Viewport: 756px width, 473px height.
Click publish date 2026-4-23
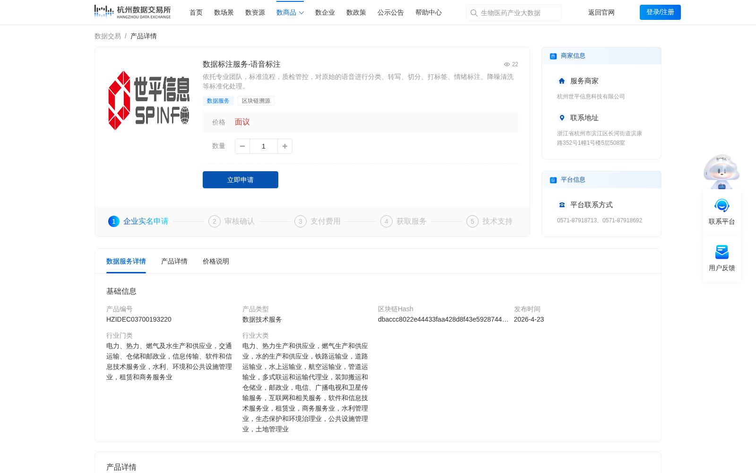coord(529,319)
